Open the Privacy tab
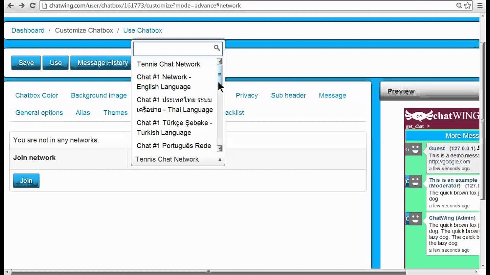This screenshot has height=275, width=490. click(247, 95)
